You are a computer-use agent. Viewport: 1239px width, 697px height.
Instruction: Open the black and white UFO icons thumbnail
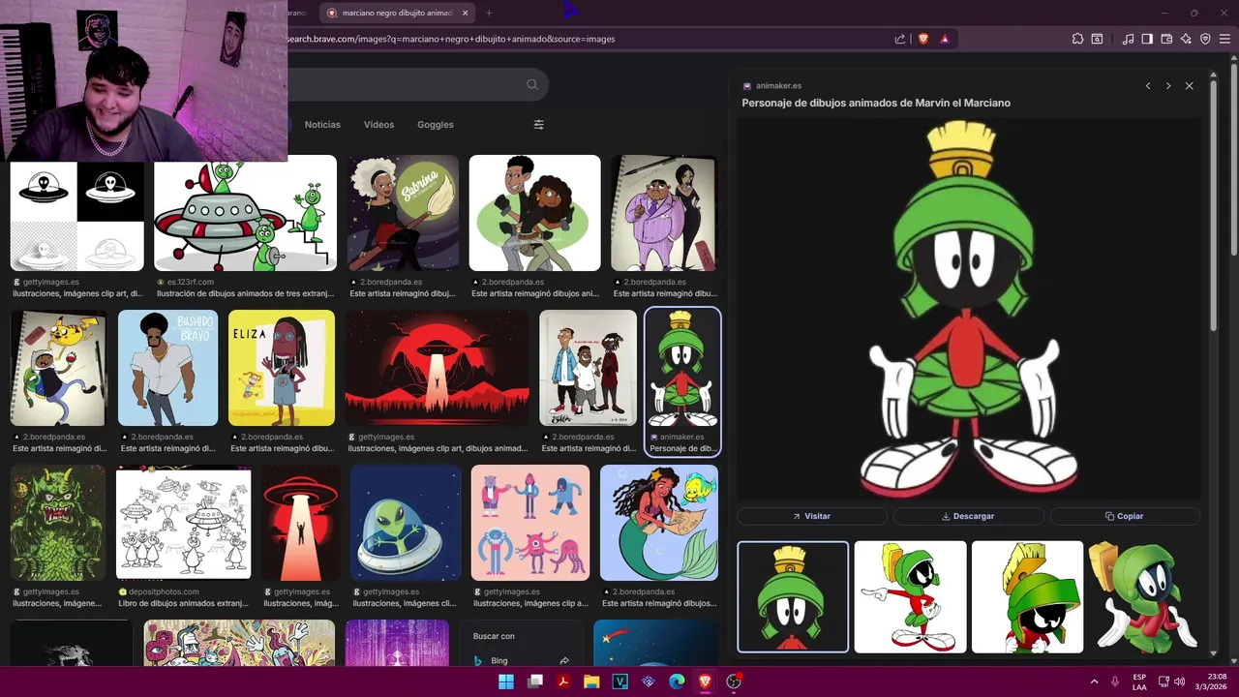click(x=77, y=217)
